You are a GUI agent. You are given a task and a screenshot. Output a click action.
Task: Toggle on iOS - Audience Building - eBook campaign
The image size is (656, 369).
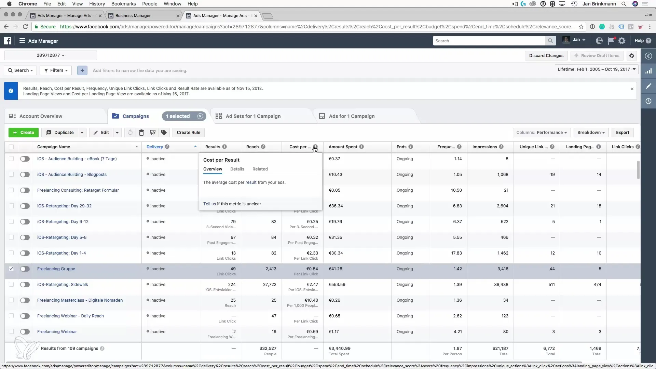[x=25, y=159]
